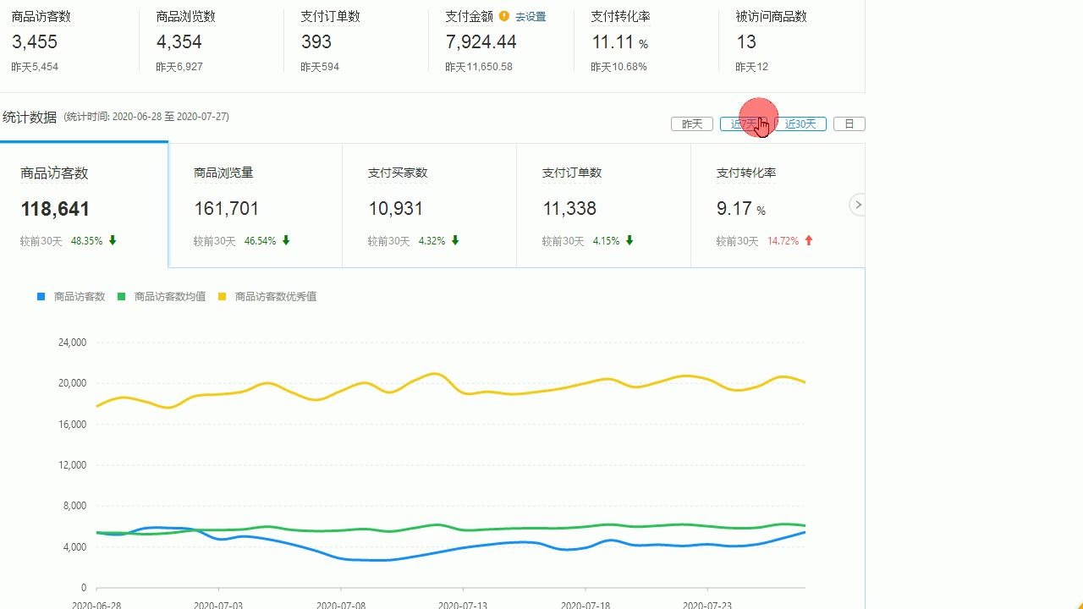
Task: Click the 10,931 paying buyers total
Action: (396, 209)
